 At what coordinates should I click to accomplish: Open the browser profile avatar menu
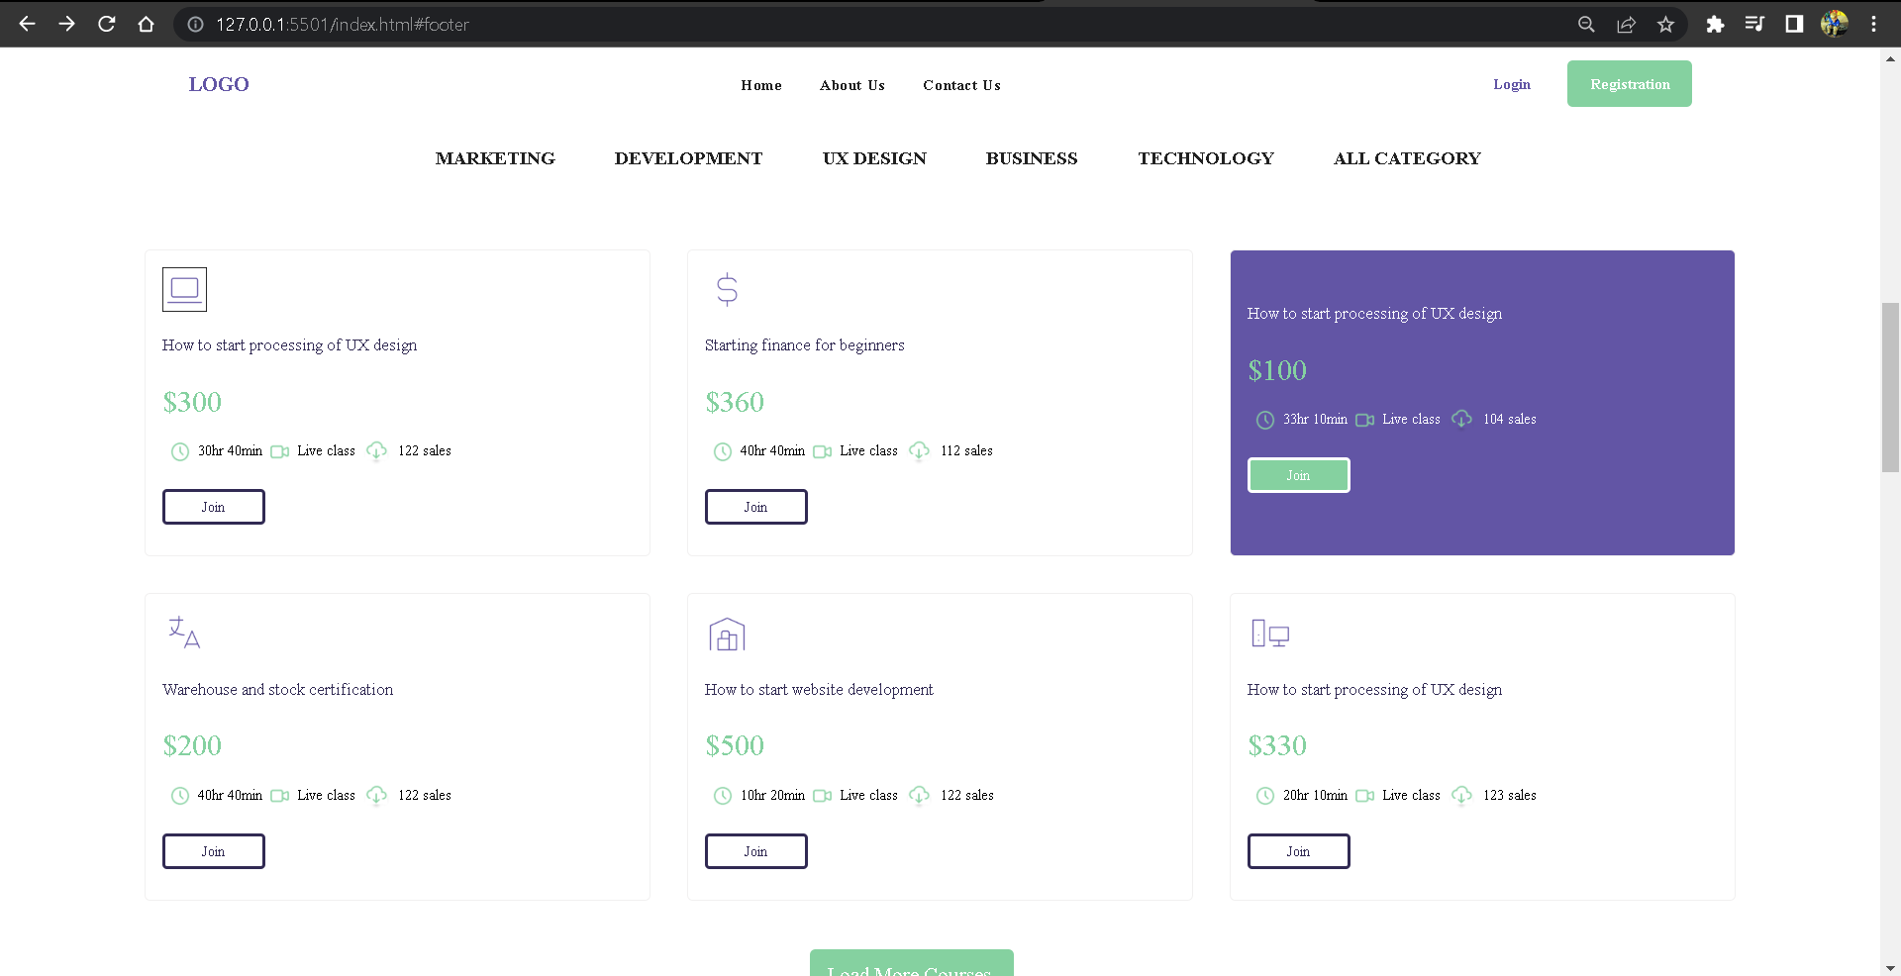[1835, 24]
